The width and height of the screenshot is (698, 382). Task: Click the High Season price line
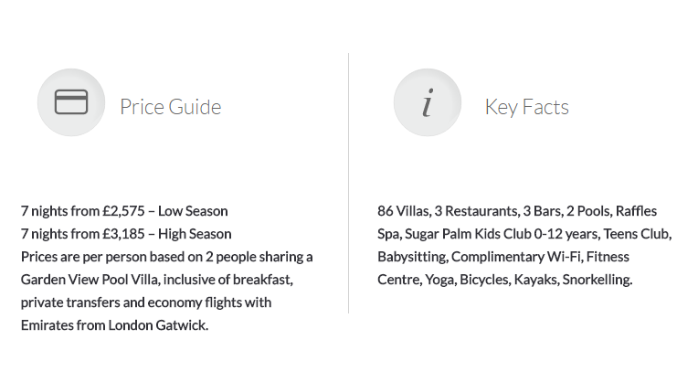(x=126, y=234)
